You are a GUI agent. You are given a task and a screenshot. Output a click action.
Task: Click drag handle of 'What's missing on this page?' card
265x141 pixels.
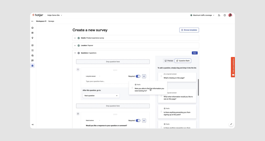pyautogui.click(x=161, y=76)
